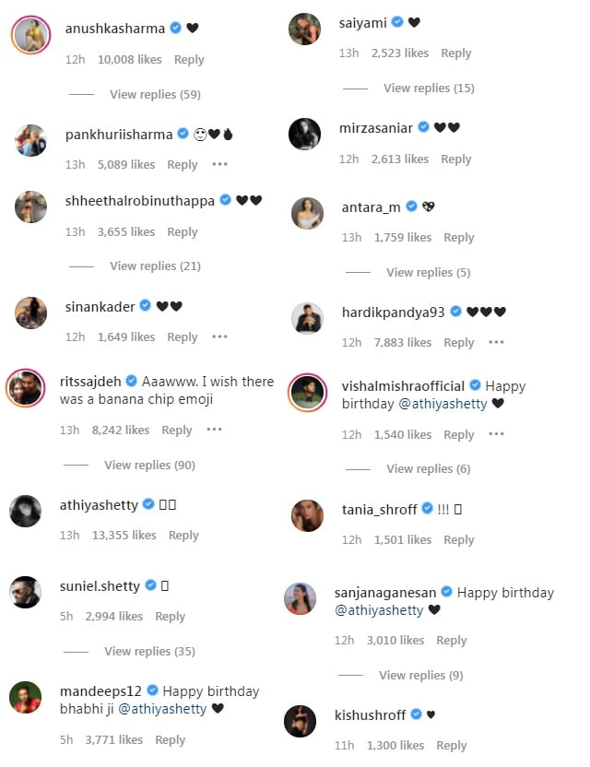Open the kishushroff username link
The width and height of the screenshot is (590, 767).
coord(370,715)
